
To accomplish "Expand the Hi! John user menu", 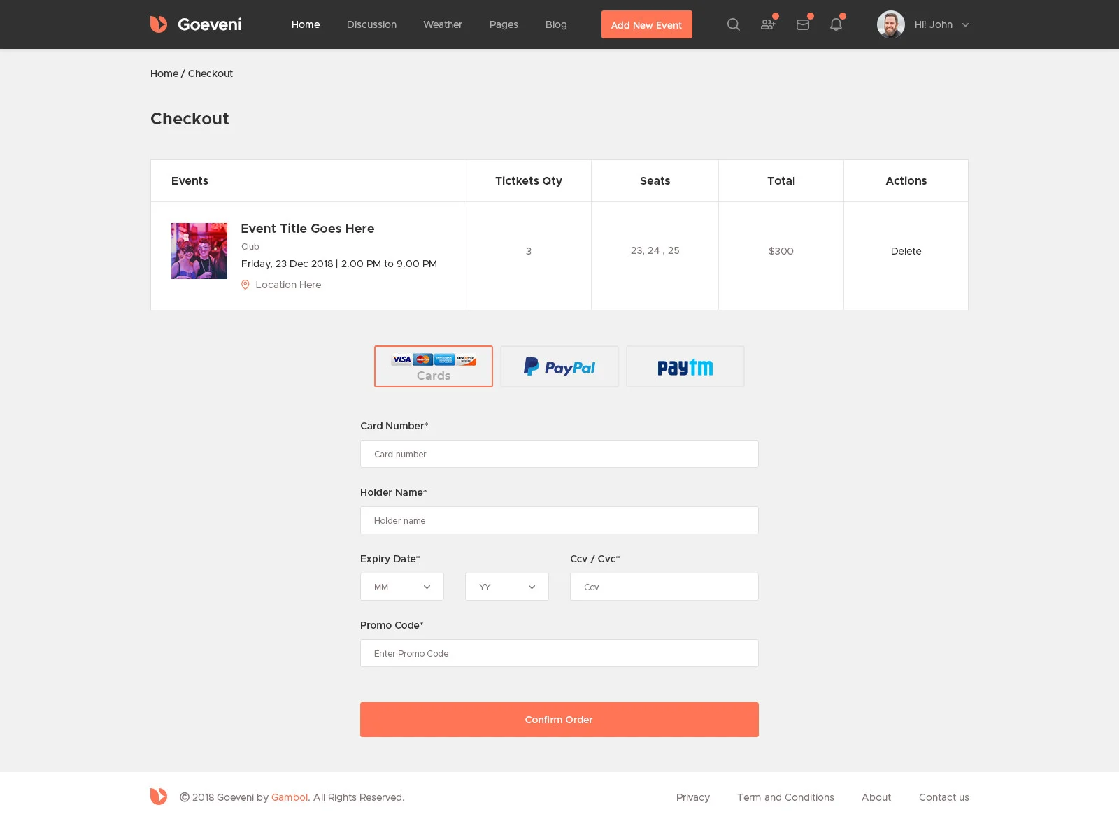I will [x=941, y=24].
